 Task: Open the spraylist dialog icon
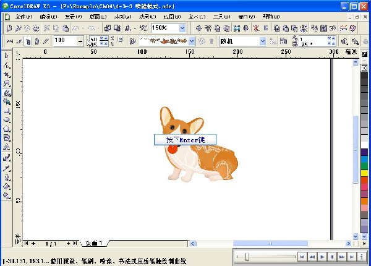click(283, 41)
